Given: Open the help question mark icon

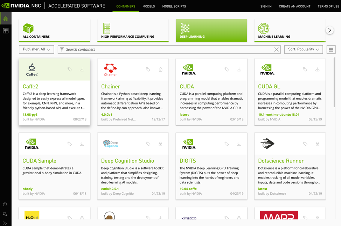Looking at the screenshot, I should coord(5,204).
